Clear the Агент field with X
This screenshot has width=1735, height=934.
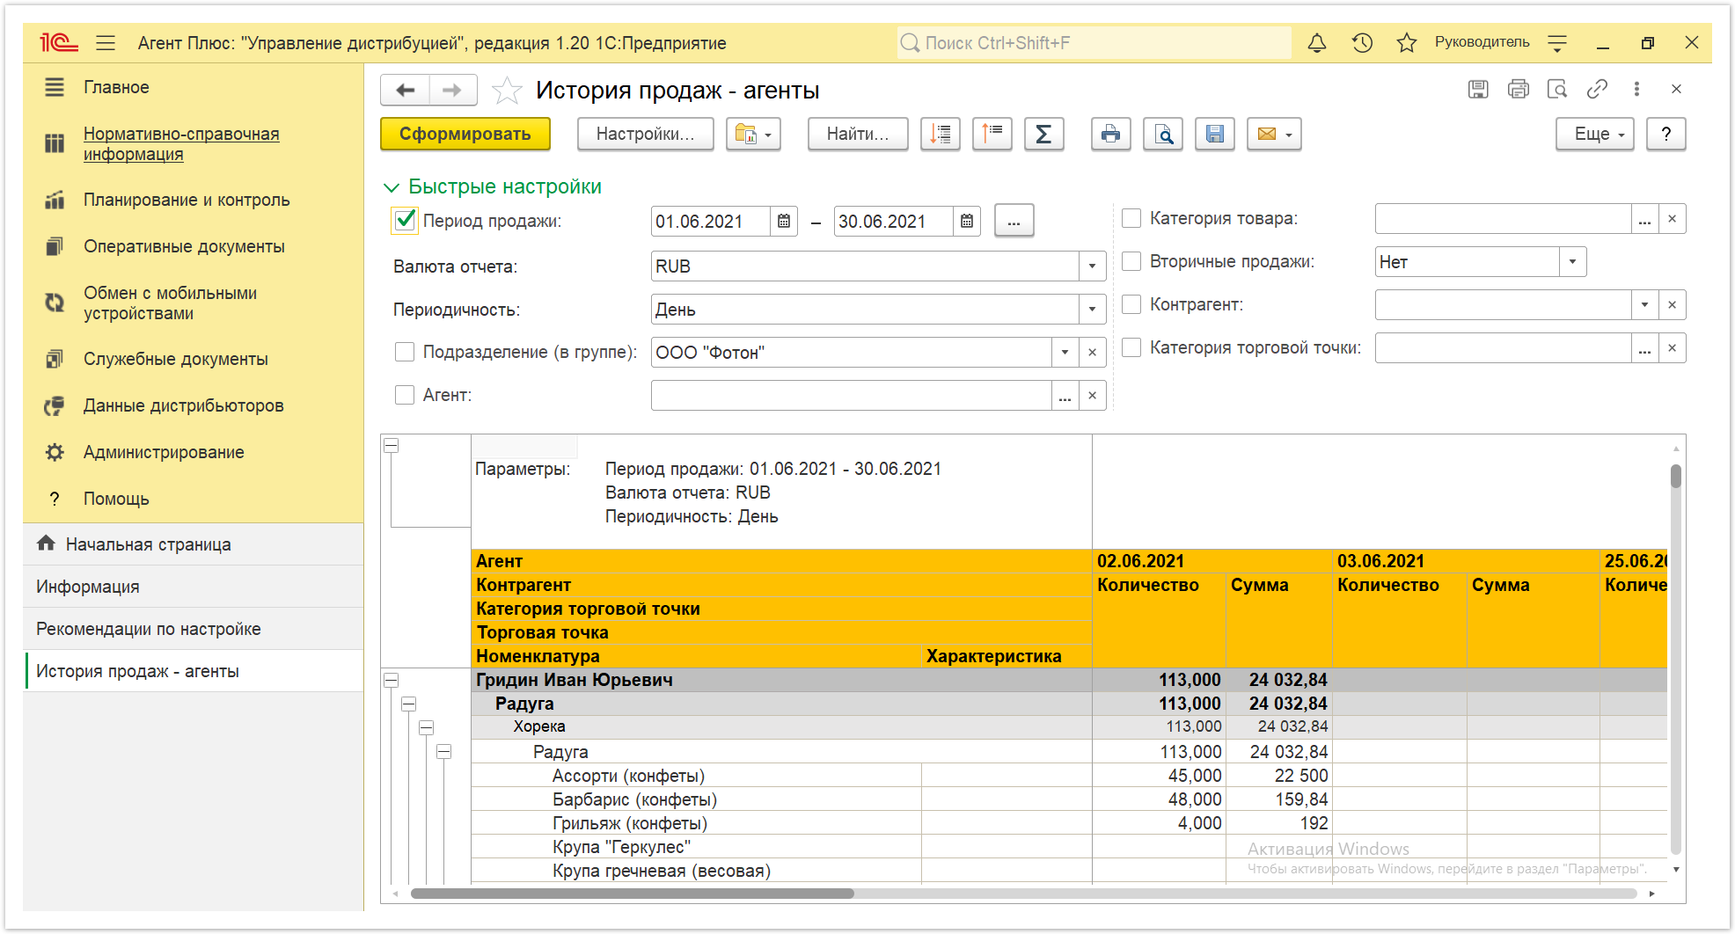[x=1092, y=396]
